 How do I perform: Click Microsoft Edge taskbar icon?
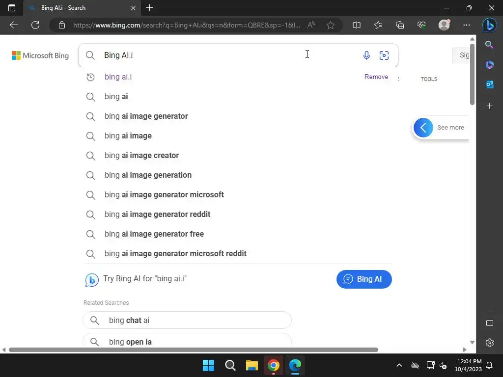pyautogui.click(x=295, y=365)
